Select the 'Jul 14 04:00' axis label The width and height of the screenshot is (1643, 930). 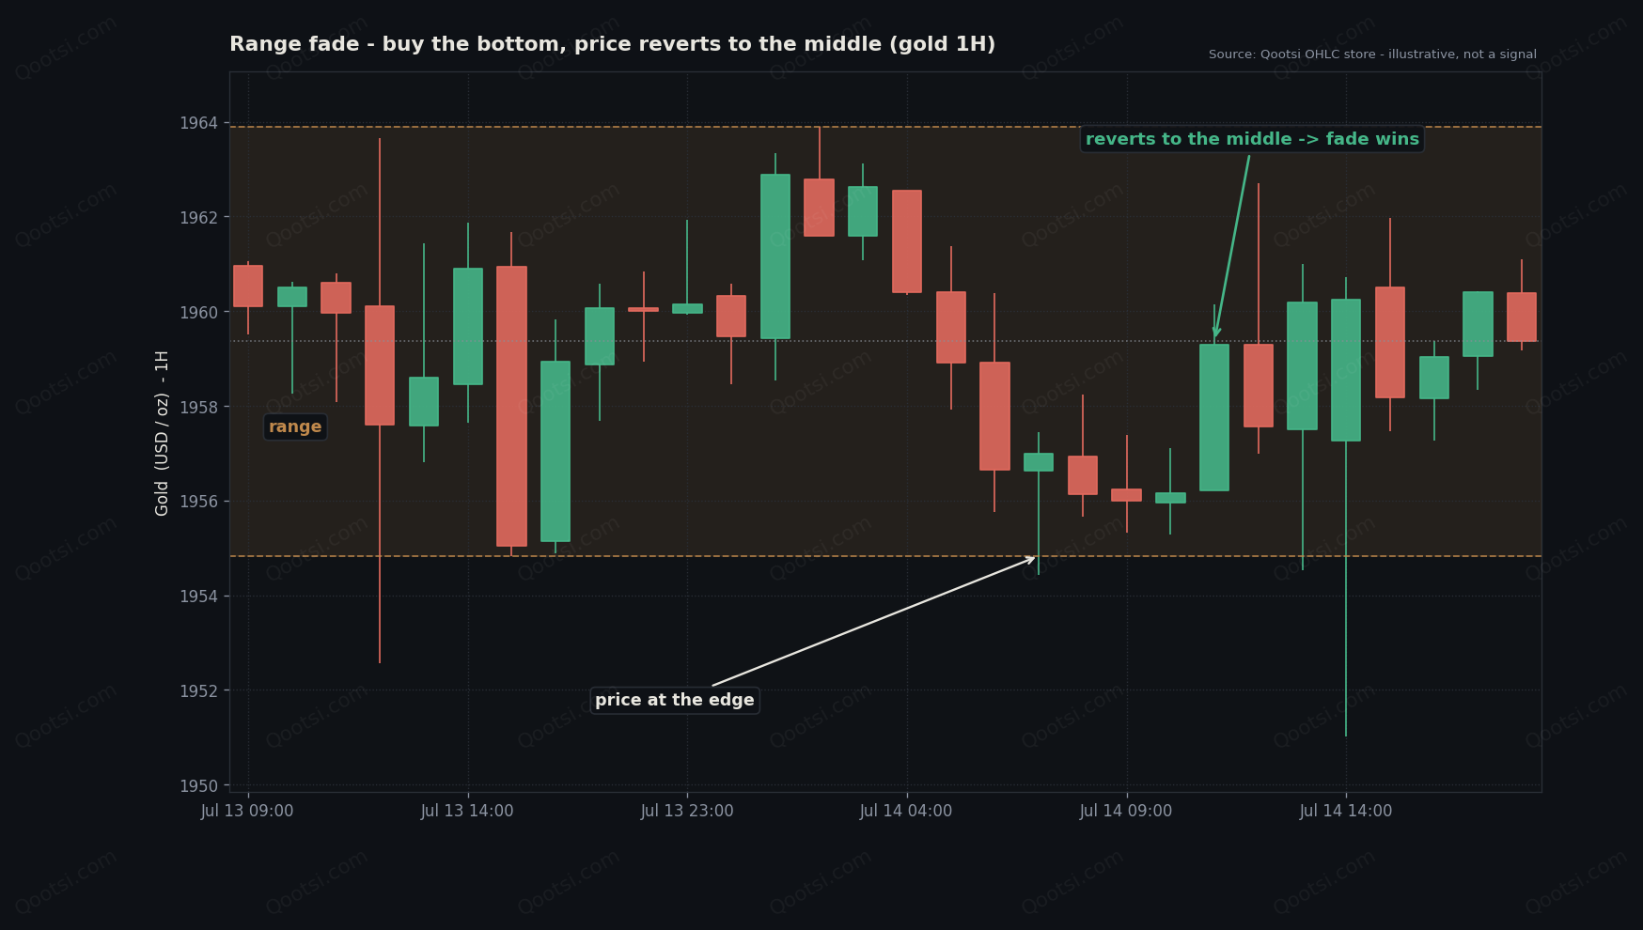pyautogui.click(x=906, y=811)
